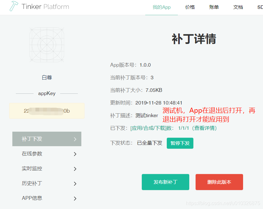Open the 查看详情 link
The width and height of the screenshot is (263, 209).
pyautogui.click(x=204, y=128)
